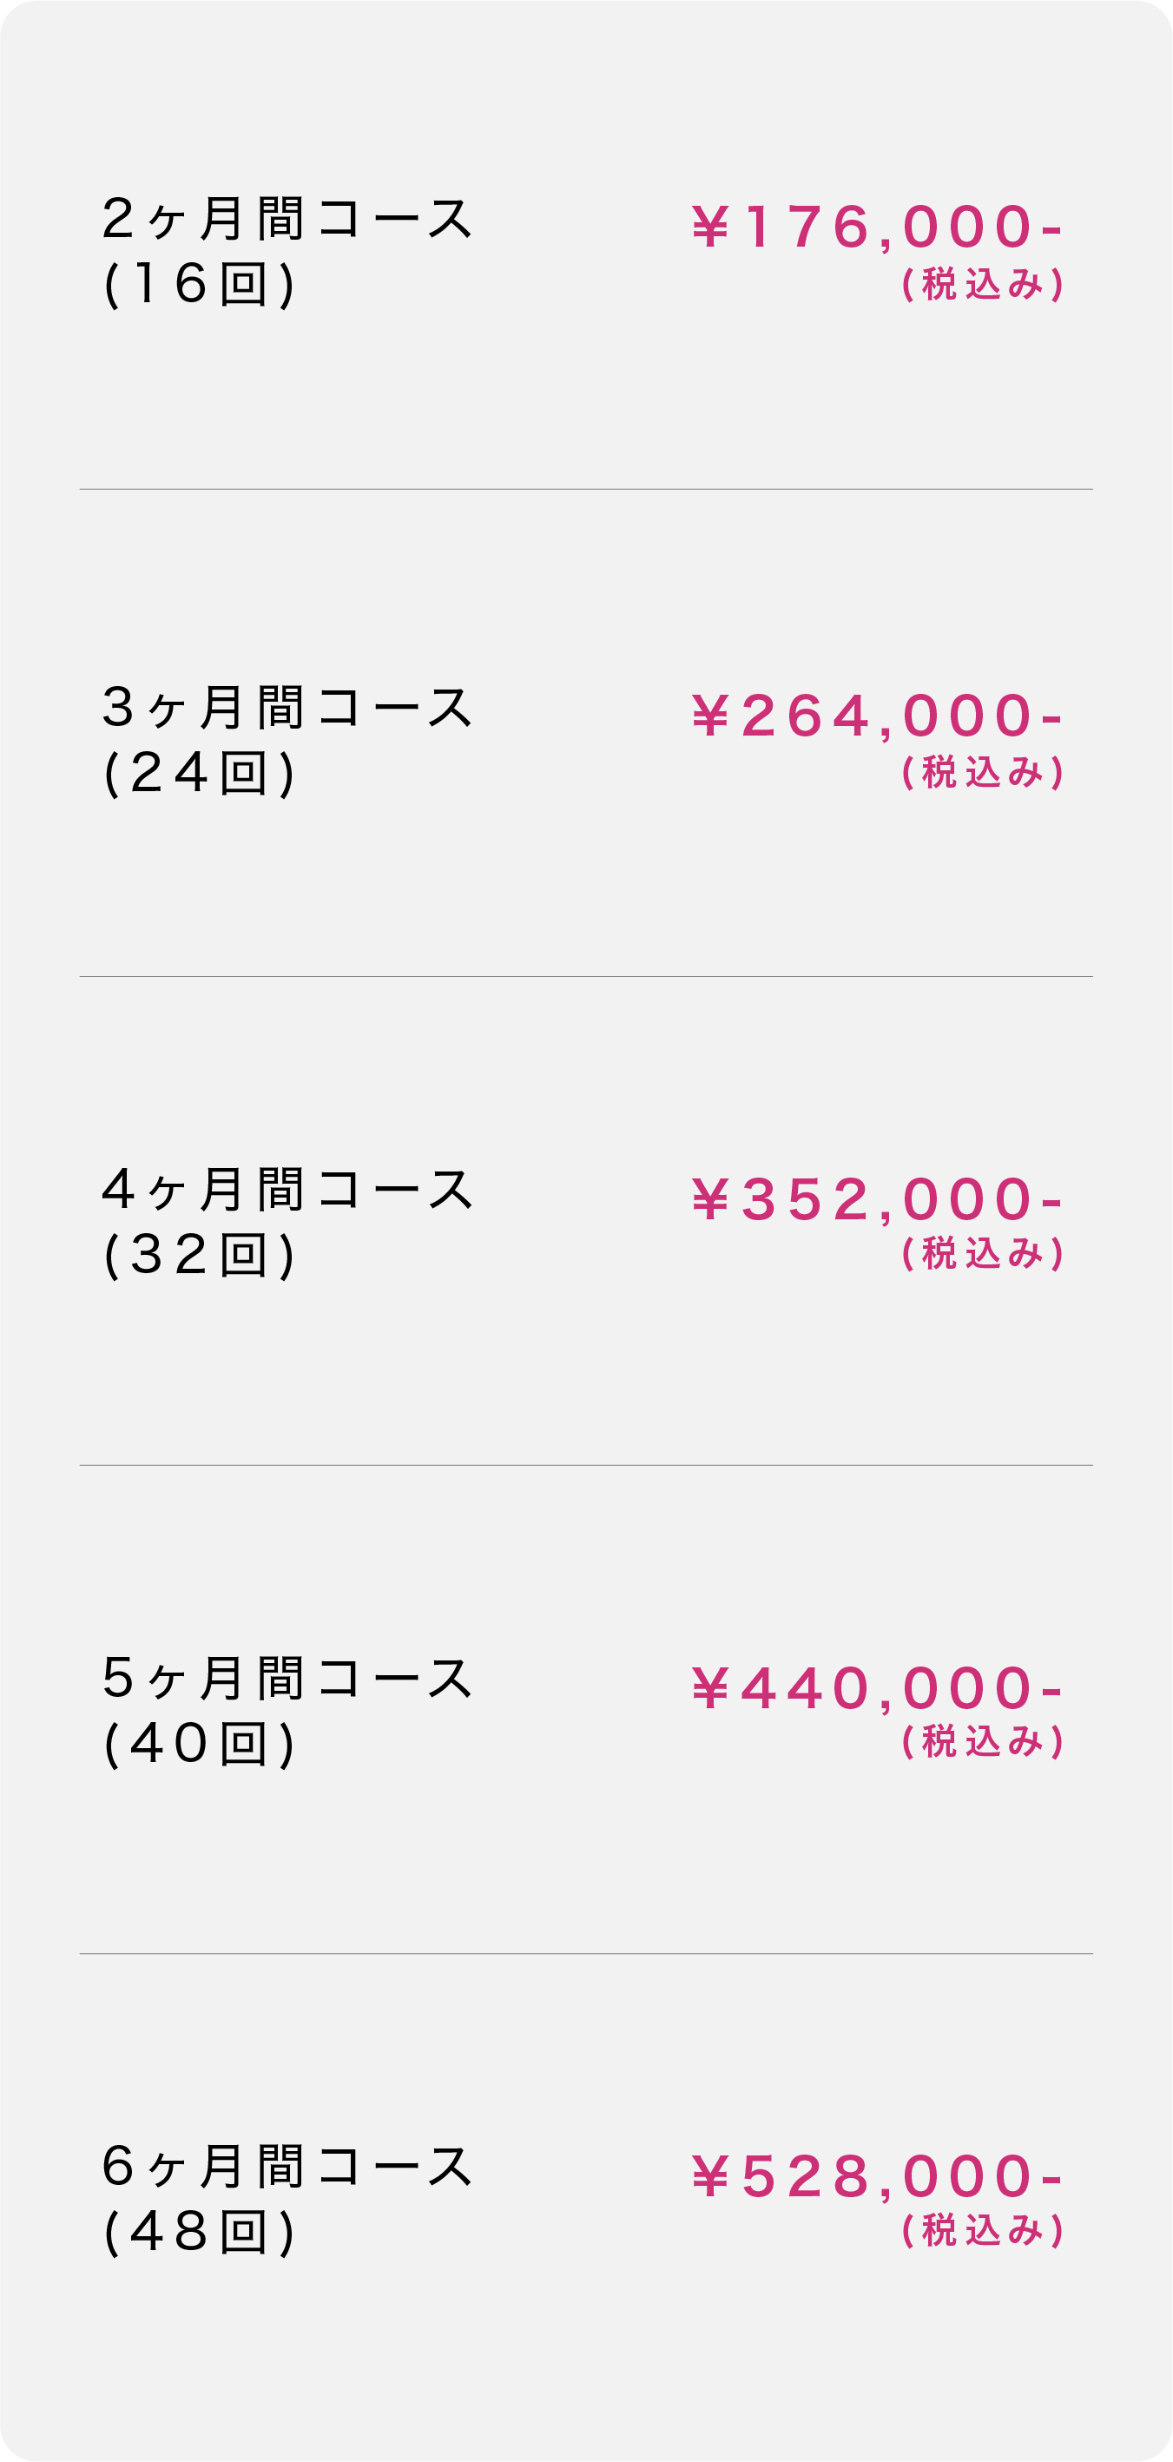1173x2462 pixels.
Task: Select the (48回) session count text
Action: coord(199,2232)
